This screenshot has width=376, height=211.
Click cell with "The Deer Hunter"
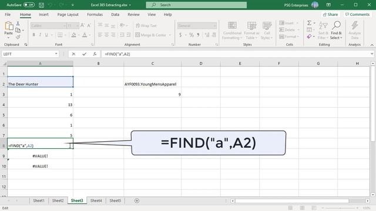tap(41, 82)
